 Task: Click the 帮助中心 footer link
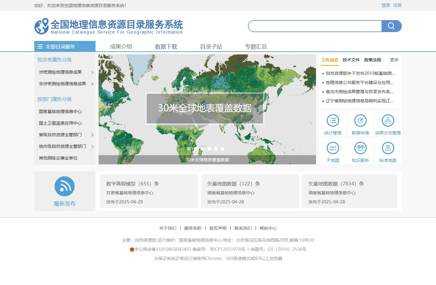click(x=268, y=228)
